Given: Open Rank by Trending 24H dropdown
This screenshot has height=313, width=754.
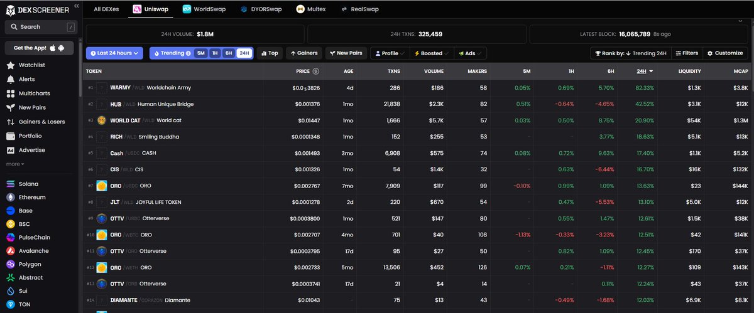Looking at the screenshot, I should (631, 53).
